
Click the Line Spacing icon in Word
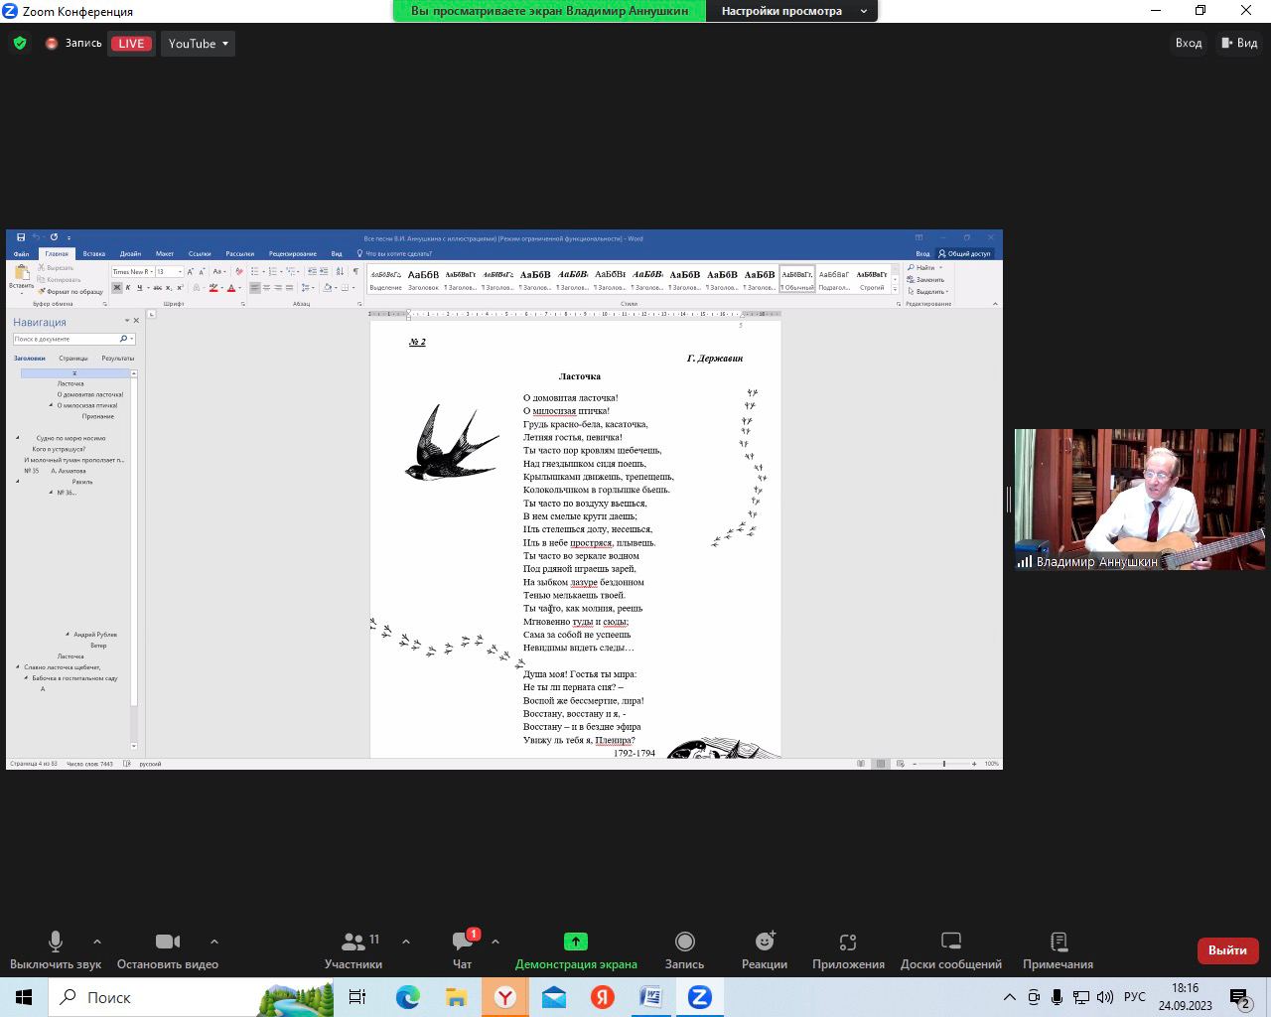305,288
